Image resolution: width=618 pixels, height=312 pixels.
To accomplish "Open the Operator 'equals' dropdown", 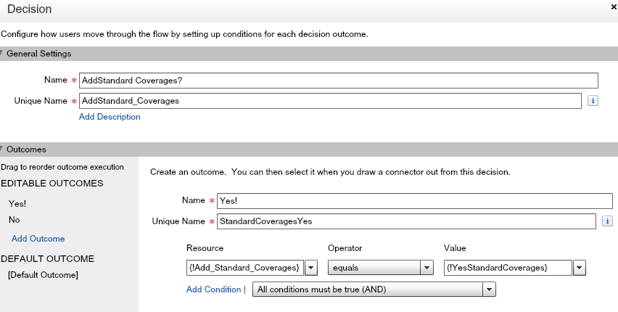I will [427, 268].
